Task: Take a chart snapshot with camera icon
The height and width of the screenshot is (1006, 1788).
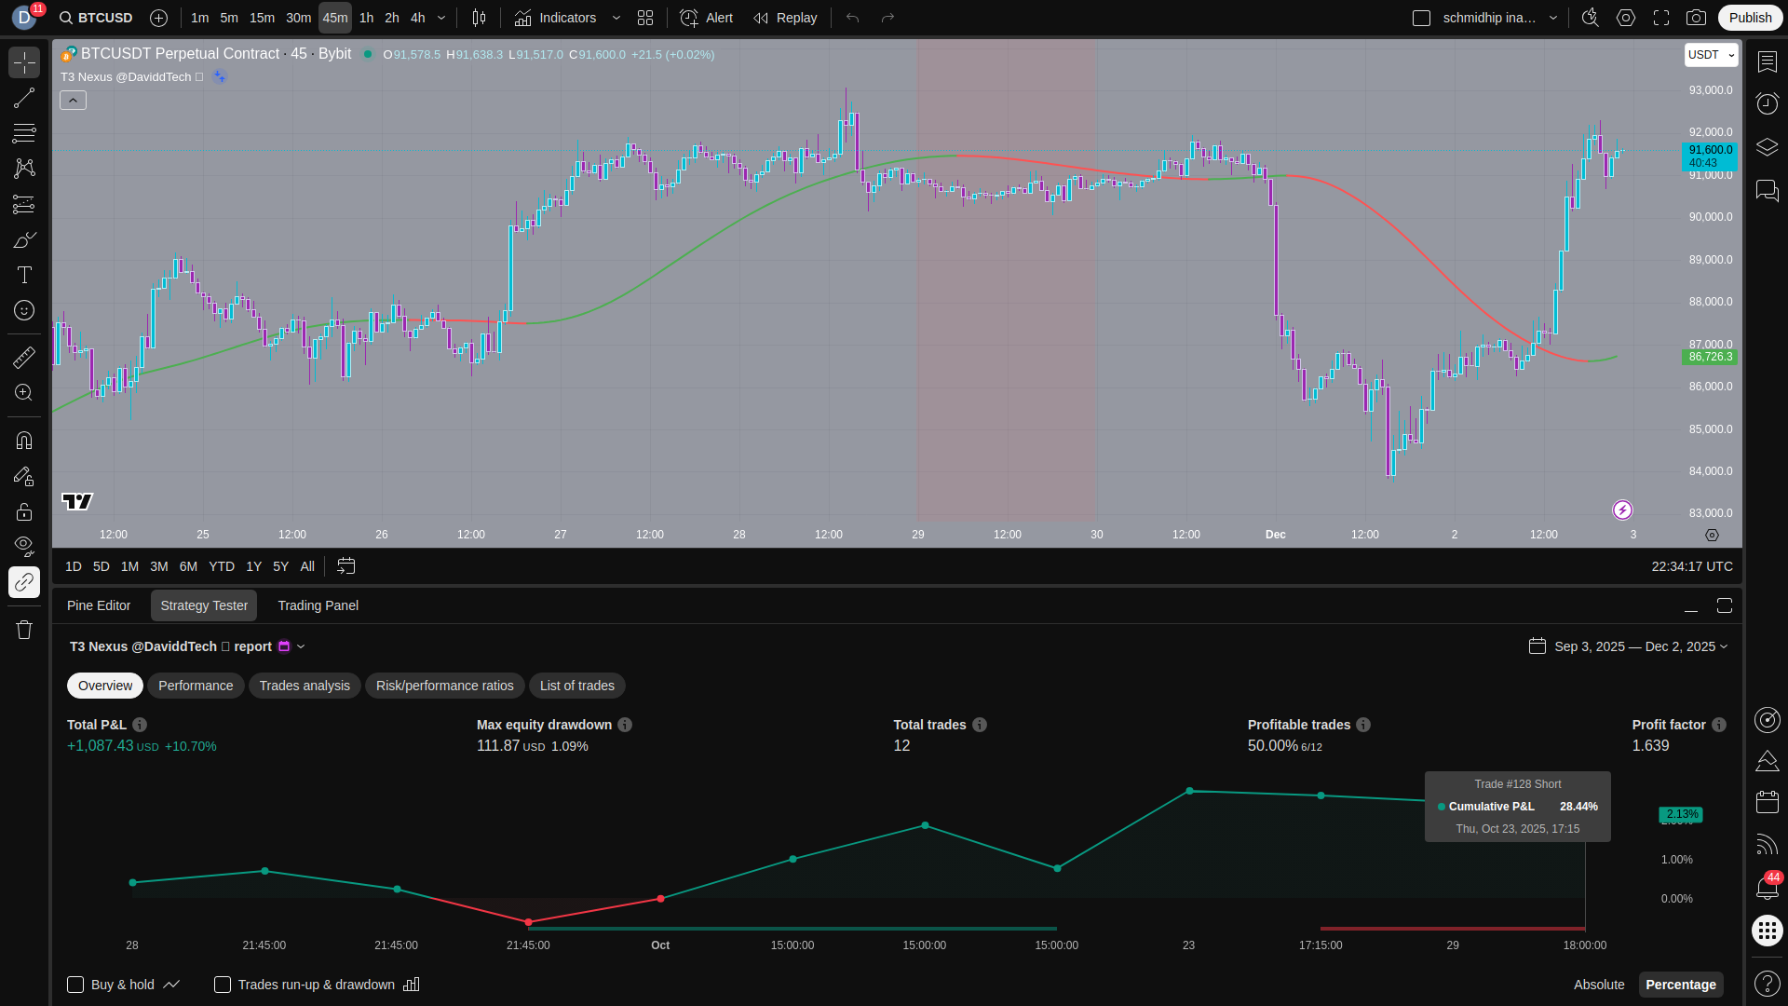Action: [1696, 18]
